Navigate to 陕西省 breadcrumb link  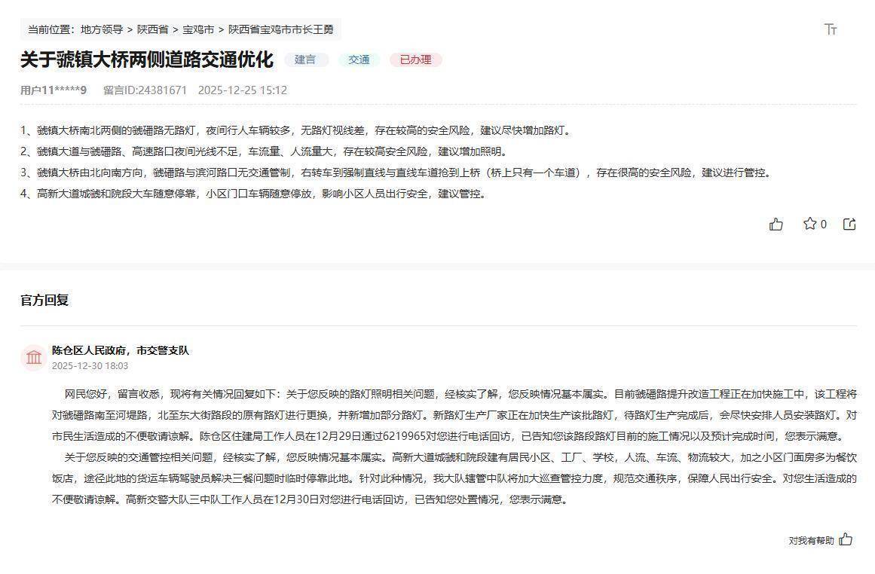152,29
